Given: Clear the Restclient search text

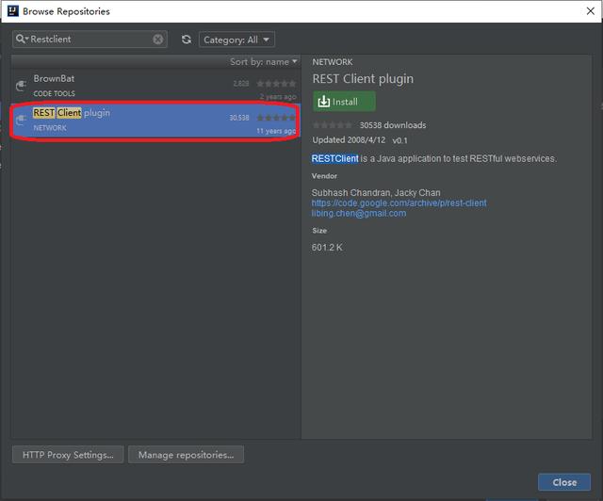Looking at the screenshot, I should coord(158,40).
